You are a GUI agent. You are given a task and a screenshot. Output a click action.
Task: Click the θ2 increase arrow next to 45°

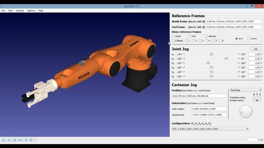tap(239, 58)
